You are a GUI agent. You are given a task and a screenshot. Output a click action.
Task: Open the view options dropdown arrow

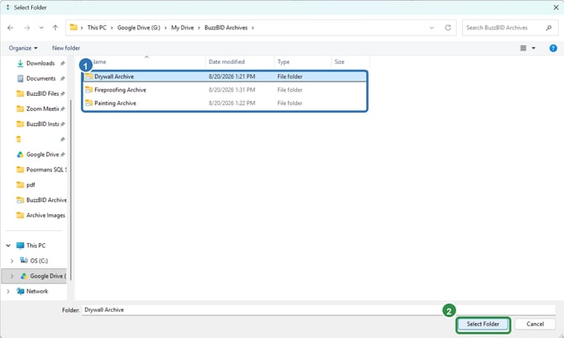click(x=534, y=48)
